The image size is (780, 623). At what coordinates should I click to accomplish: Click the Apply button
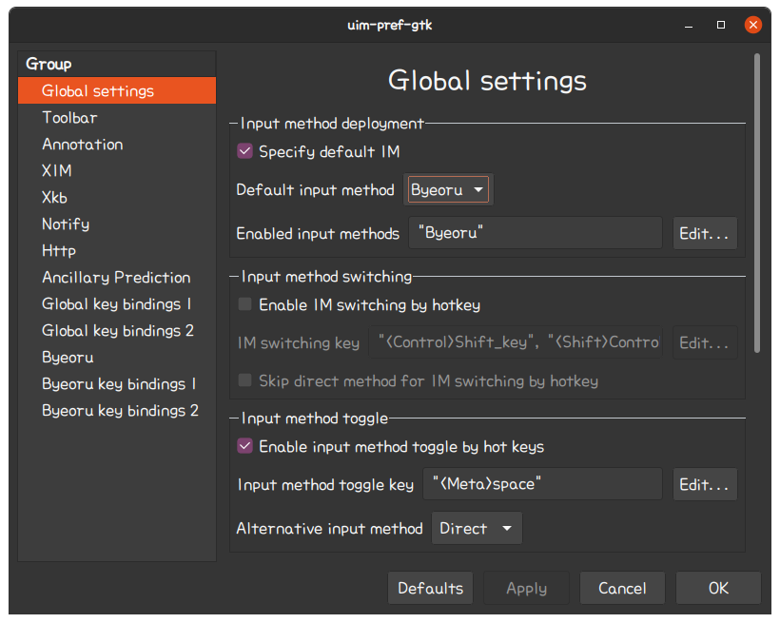(526, 588)
